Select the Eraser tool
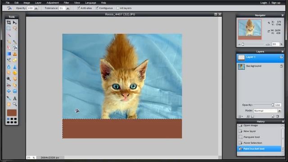The width and height of the screenshot is (288, 162). (x=9, y=48)
